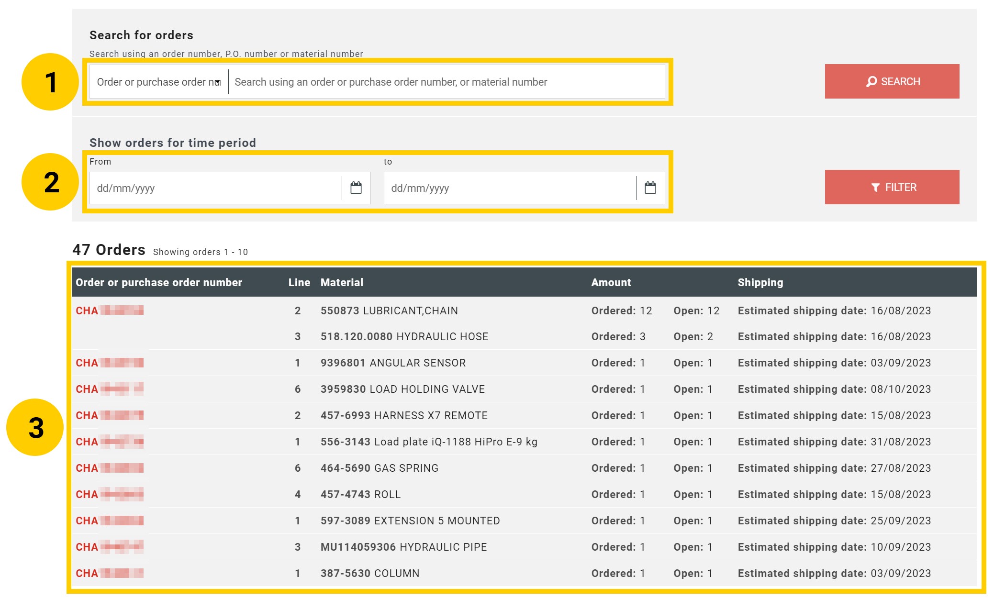Click the SEARCH button
The image size is (994, 599).
tap(892, 81)
